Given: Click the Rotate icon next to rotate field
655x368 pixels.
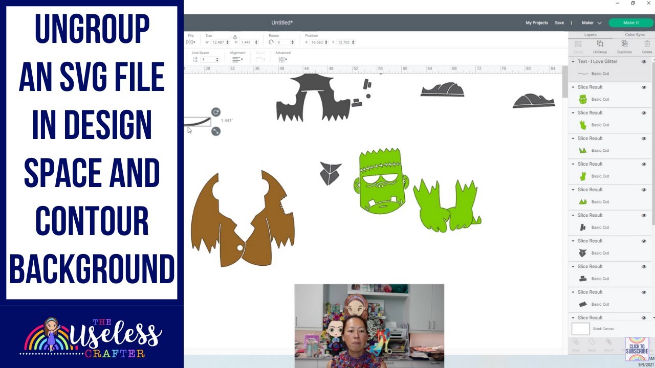Looking at the screenshot, I should [x=271, y=42].
